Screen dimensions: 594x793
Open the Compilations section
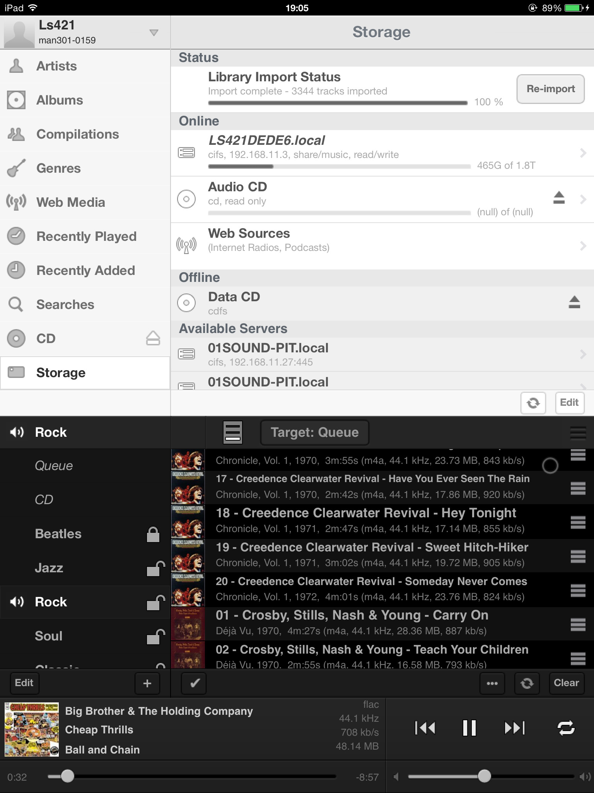85,134
